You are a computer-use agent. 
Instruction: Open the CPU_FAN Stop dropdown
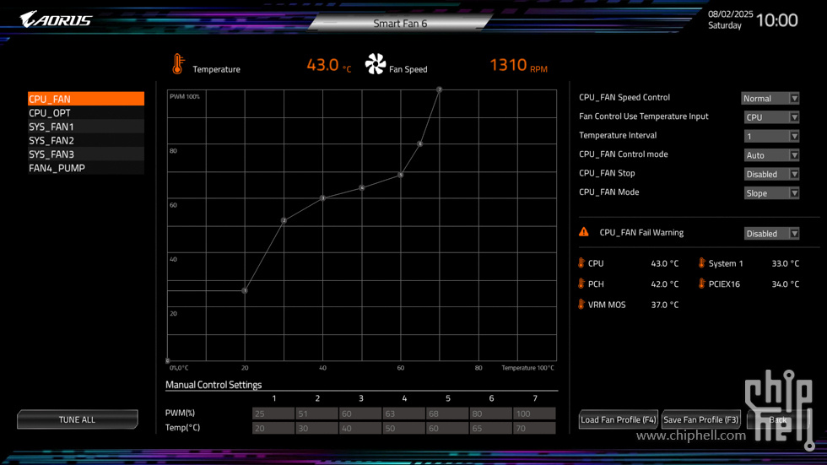[771, 174]
